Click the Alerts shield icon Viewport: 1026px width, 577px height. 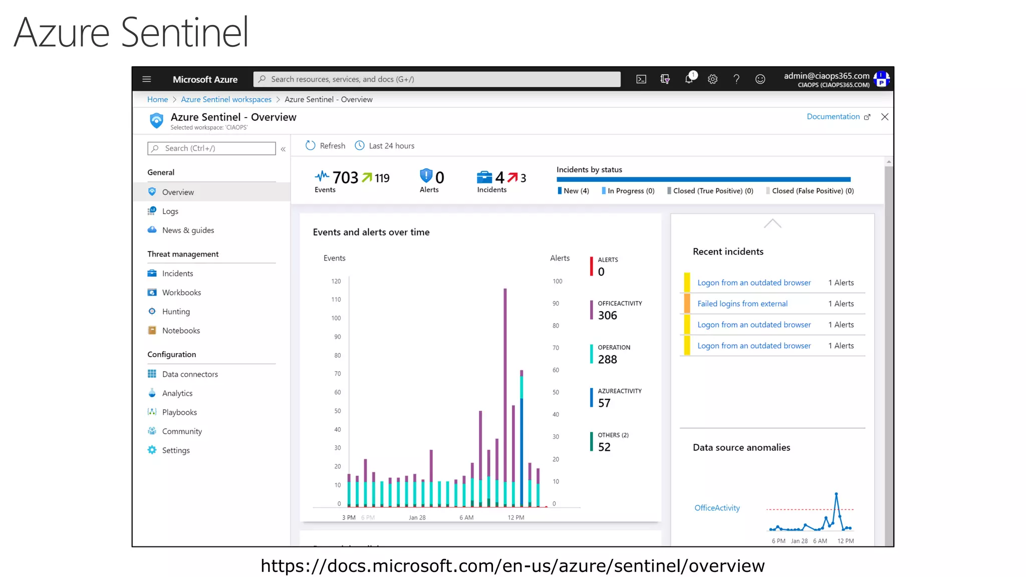[426, 176]
